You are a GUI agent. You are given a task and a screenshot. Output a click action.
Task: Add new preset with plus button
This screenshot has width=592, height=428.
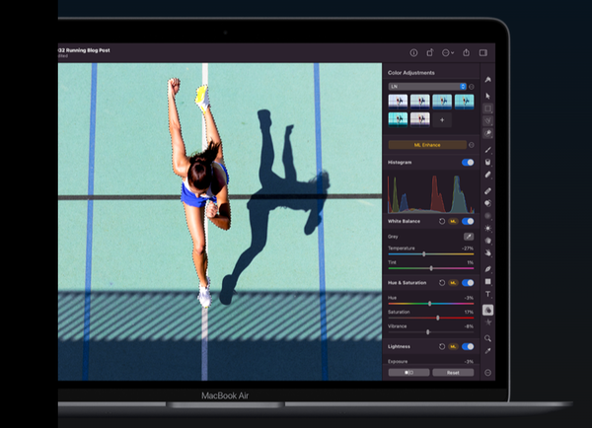[441, 119]
